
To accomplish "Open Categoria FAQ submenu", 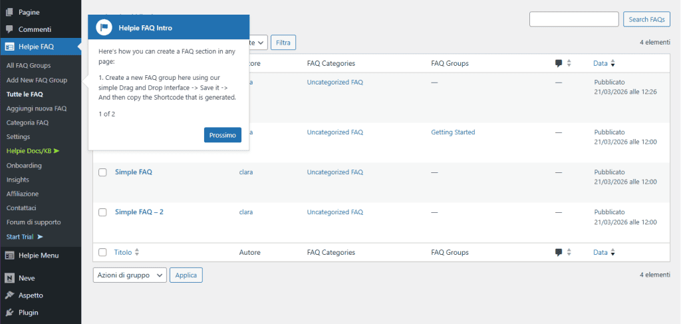I will 27,122.
